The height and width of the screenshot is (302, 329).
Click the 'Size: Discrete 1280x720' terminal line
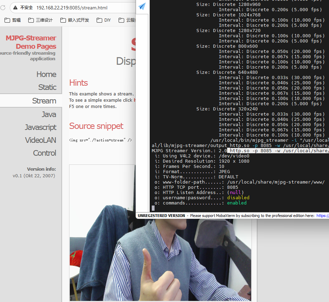point(228,31)
